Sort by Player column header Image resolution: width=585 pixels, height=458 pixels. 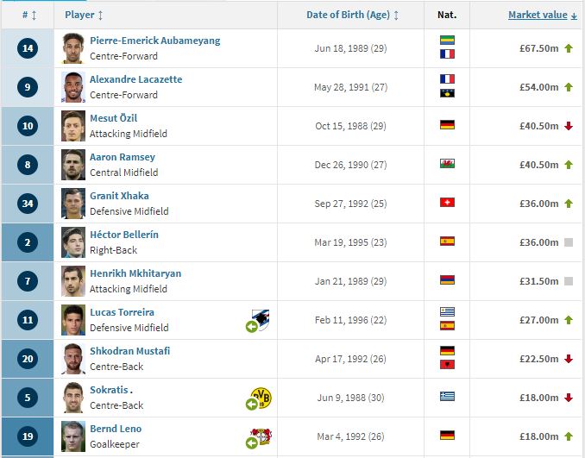coord(84,15)
